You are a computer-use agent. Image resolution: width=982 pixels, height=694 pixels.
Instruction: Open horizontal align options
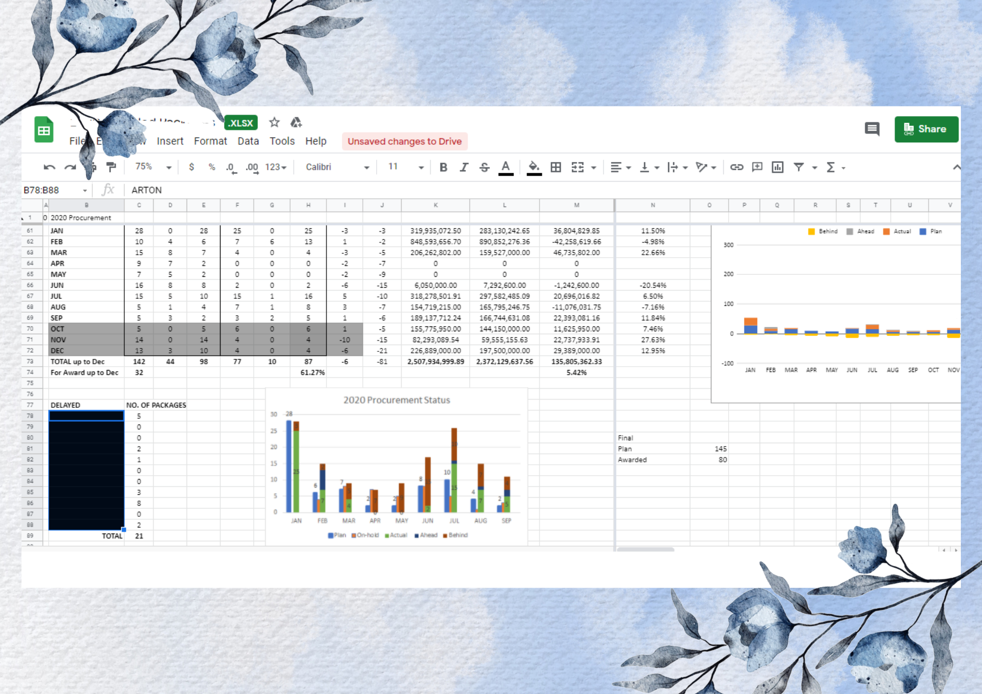621,167
